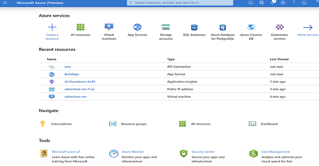Open the AI-Downtown-bc93 resource link
Viewport: 319px width, 166px height.
pyautogui.click(x=80, y=82)
